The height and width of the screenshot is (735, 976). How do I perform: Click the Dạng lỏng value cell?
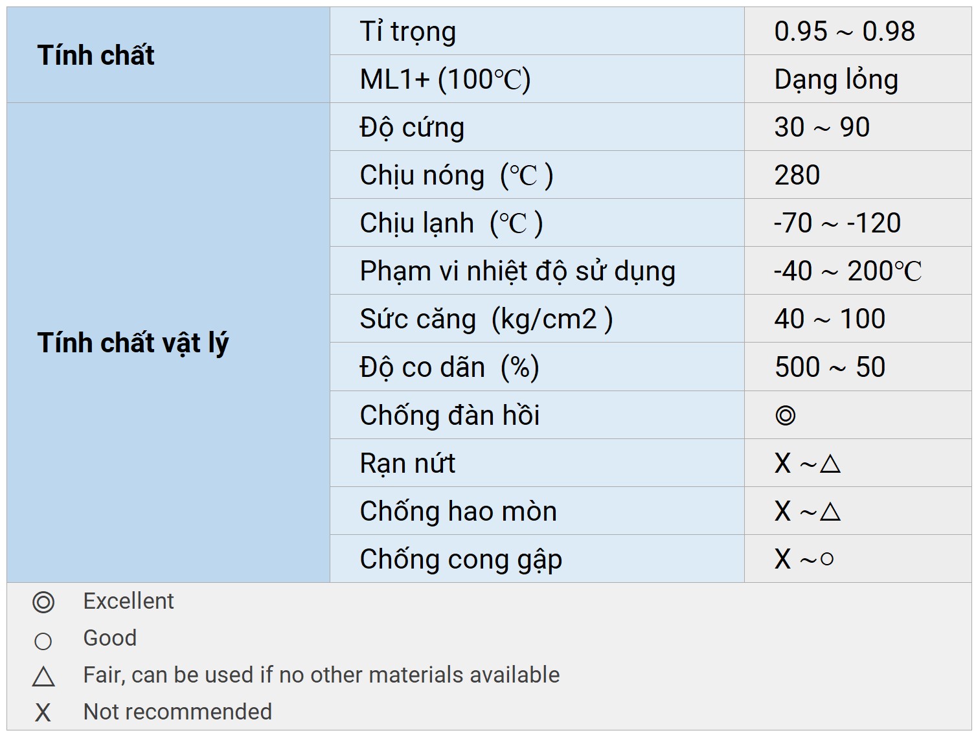(x=836, y=80)
